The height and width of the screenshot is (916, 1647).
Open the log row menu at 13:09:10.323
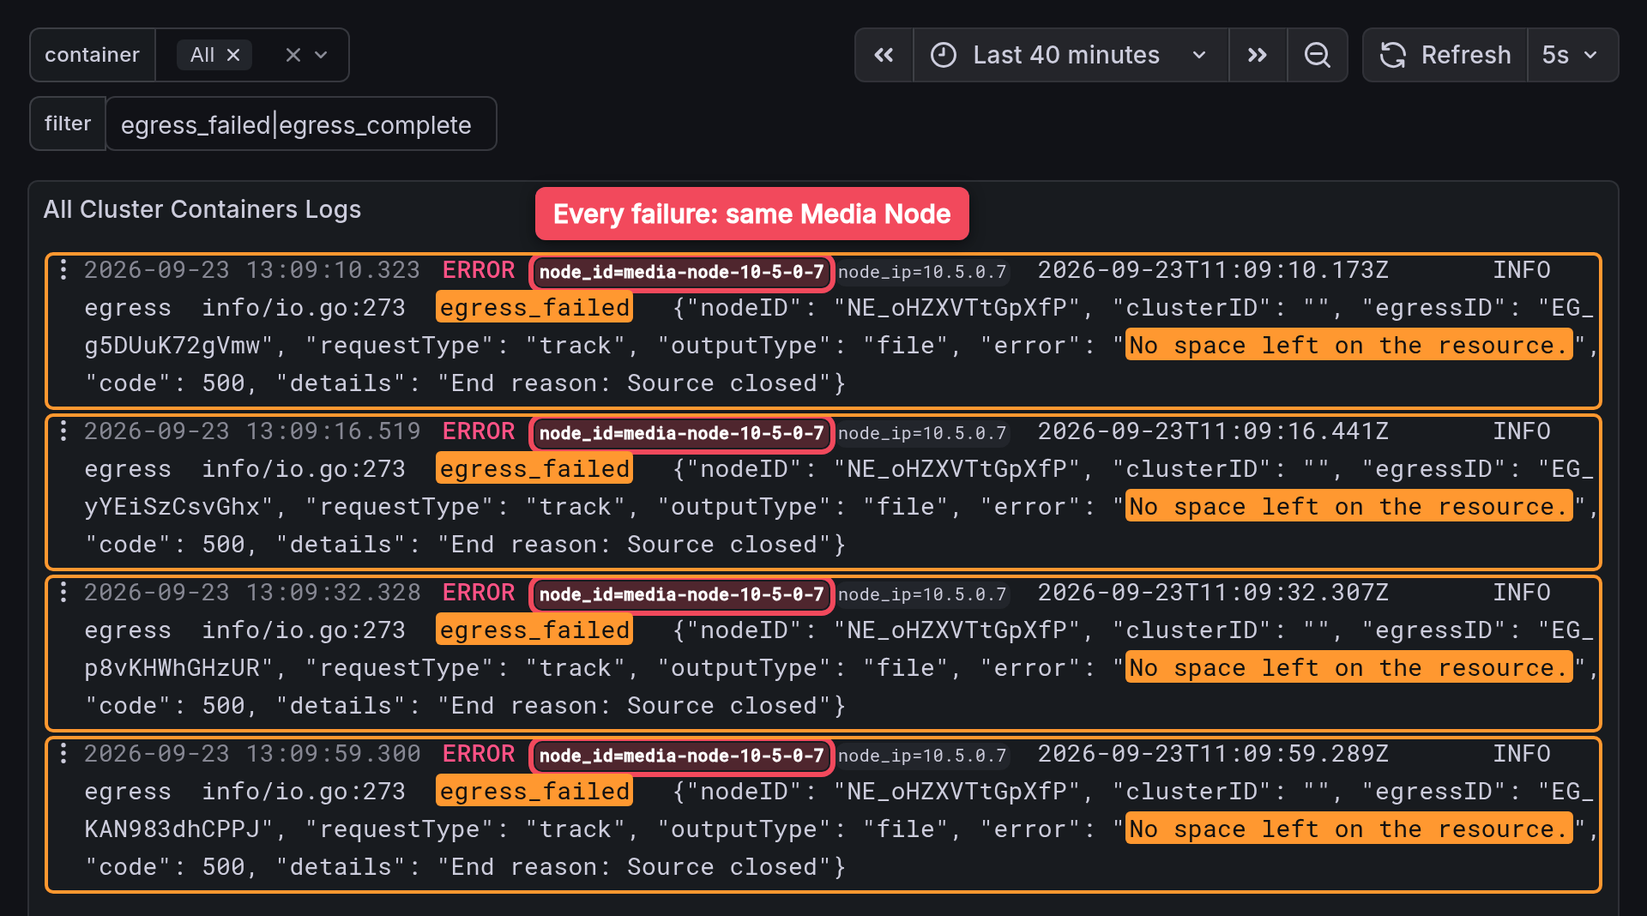click(63, 270)
